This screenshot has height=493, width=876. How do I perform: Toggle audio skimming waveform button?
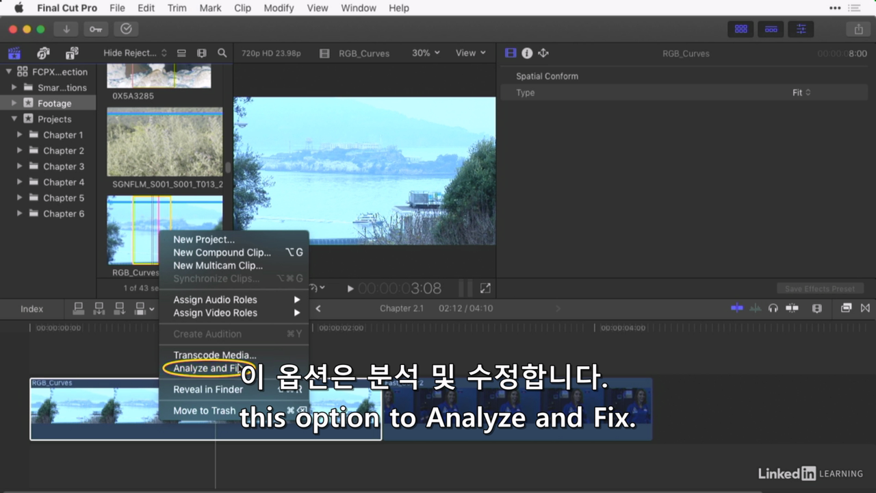click(755, 308)
